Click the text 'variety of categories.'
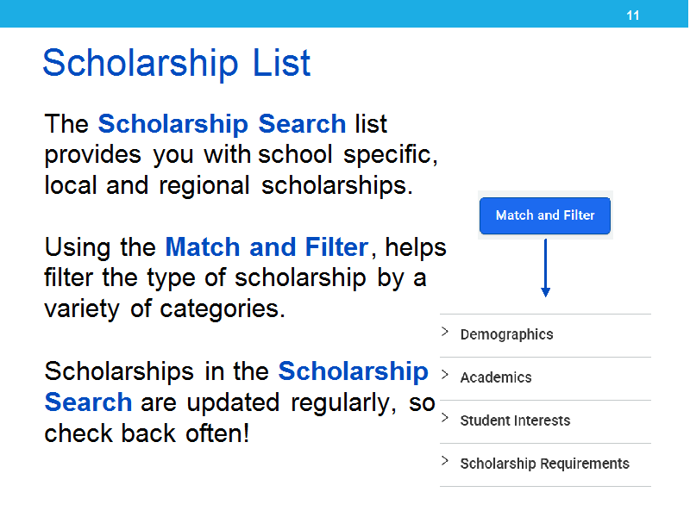This screenshot has width=690, height=517. (165, 309)
